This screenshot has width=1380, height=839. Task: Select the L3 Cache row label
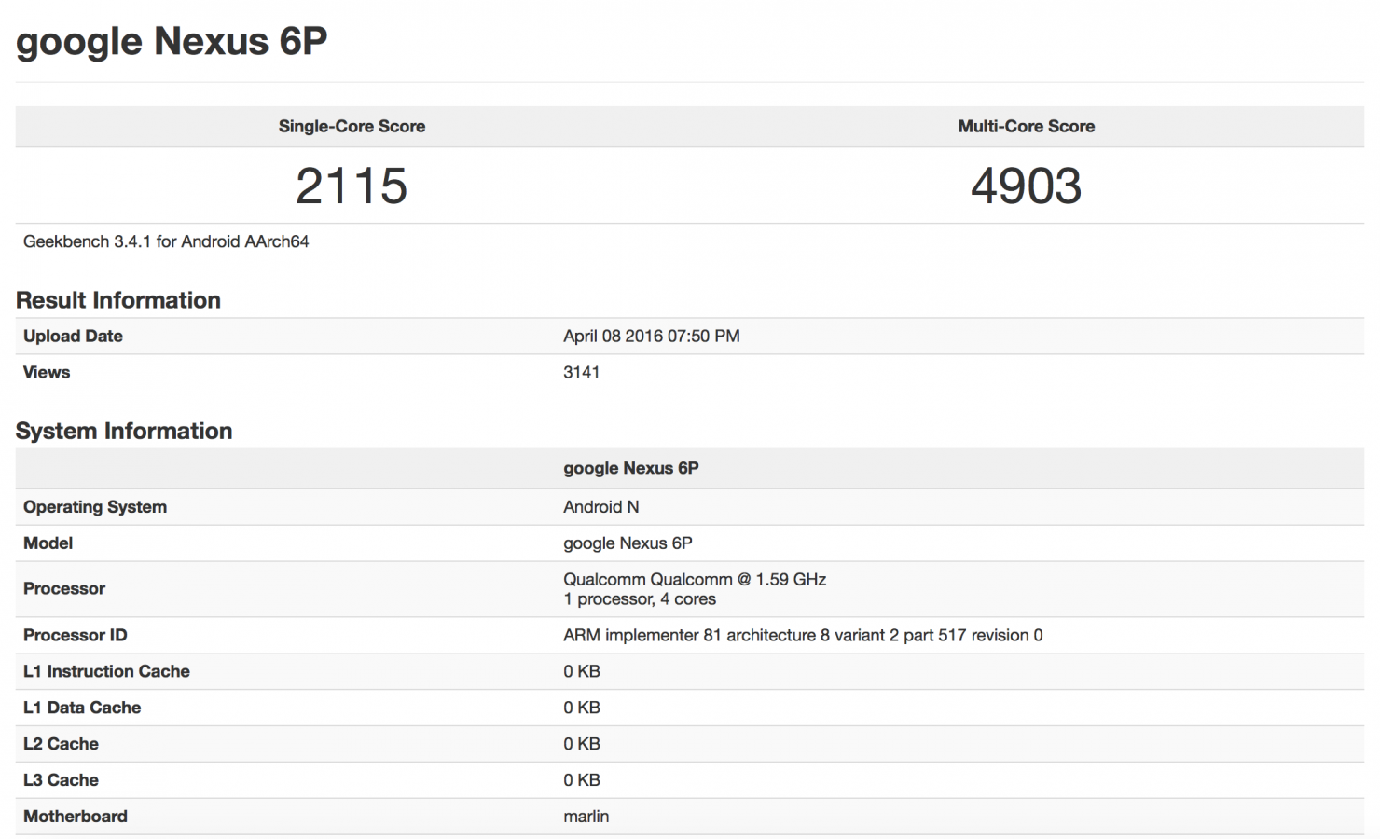click(x=61, y=780)
